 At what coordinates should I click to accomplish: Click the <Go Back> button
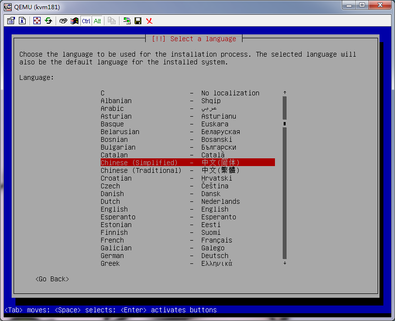(52, 279)
